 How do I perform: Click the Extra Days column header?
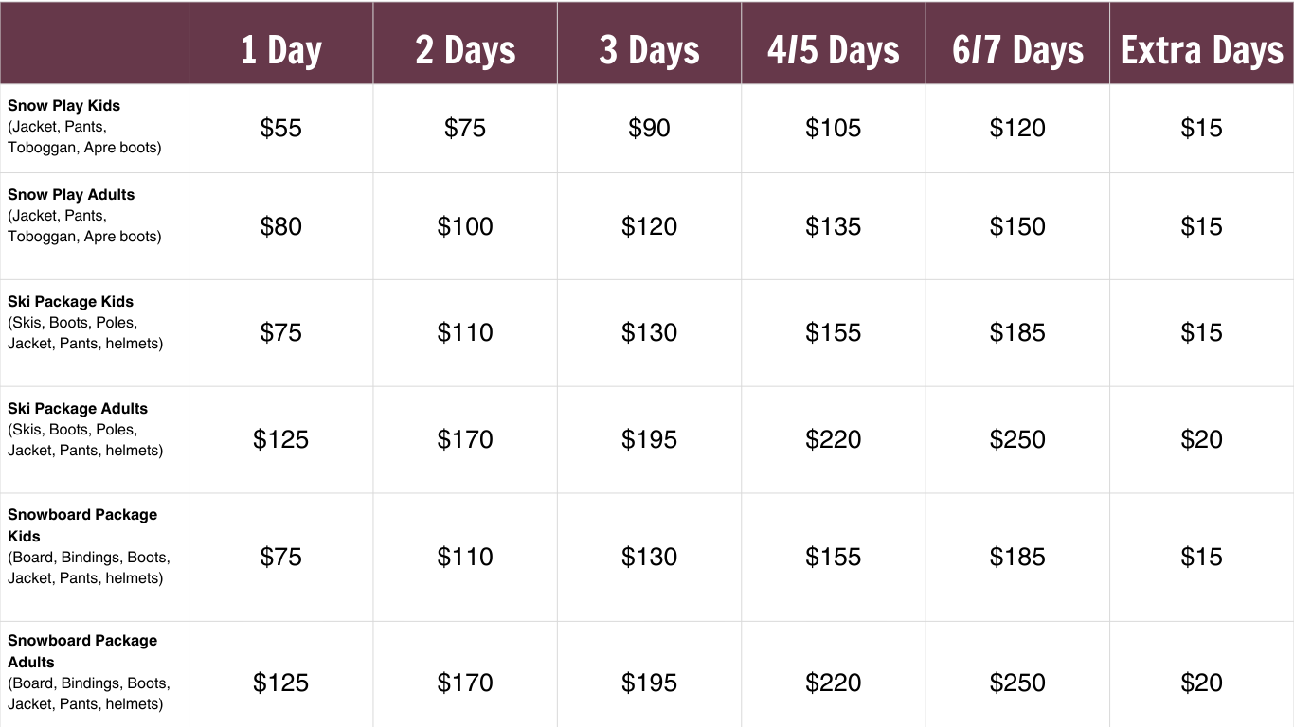tap(1201, 50)
